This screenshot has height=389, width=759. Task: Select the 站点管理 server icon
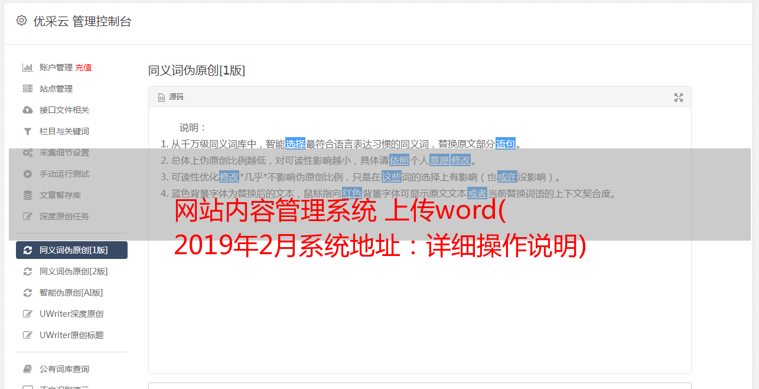27,89
